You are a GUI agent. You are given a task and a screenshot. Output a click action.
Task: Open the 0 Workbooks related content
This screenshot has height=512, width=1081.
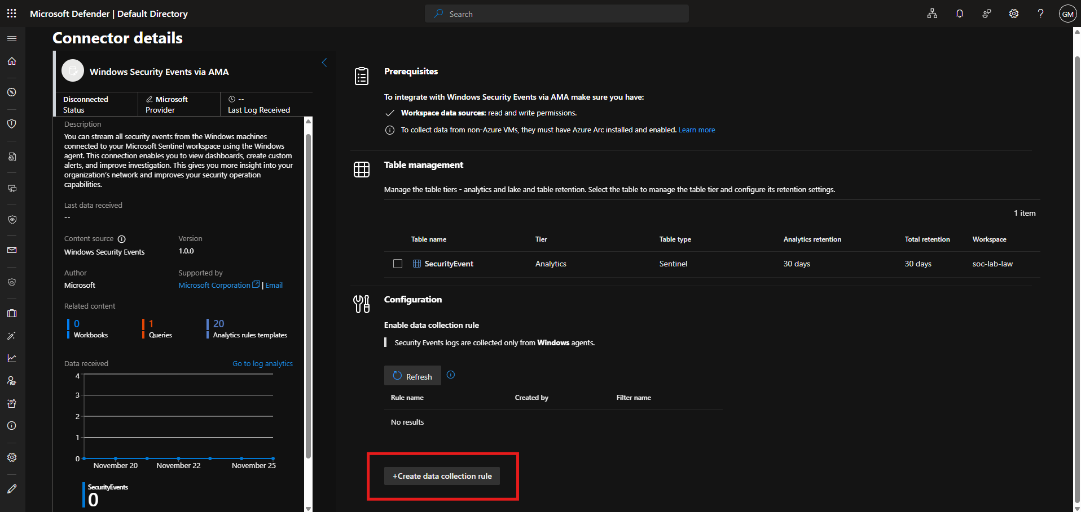pos(89,329)
